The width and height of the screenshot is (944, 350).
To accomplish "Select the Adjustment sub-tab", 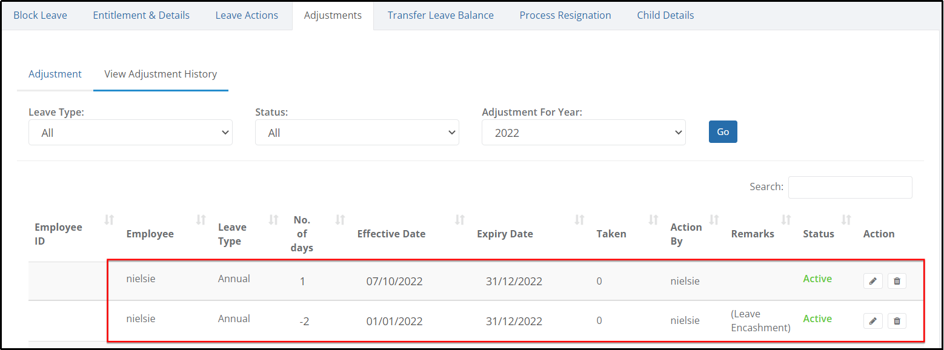I will pyautogui.click(x=55, y=74).
